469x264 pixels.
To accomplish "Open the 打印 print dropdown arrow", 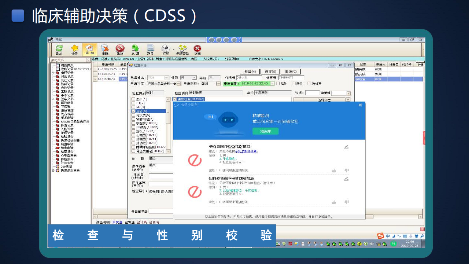I will click(x=173, y=49).
